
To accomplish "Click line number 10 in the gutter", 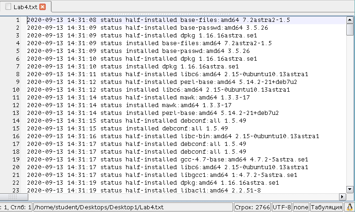I will [x=16, y=90].
